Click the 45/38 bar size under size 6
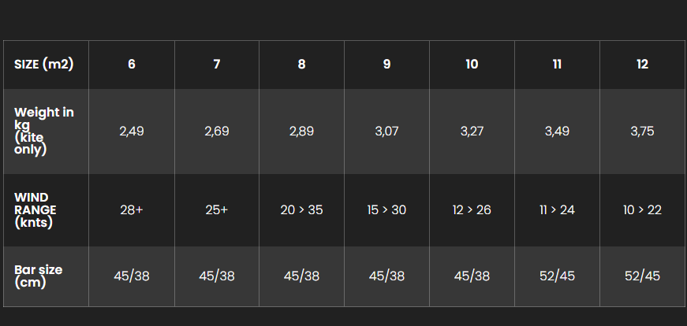 point(132,276)
